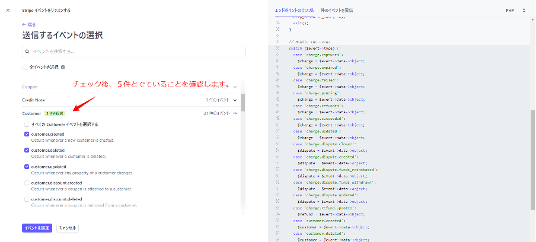Enable customer.discount.deleted event
536x242 pixels.
point(27,199)
